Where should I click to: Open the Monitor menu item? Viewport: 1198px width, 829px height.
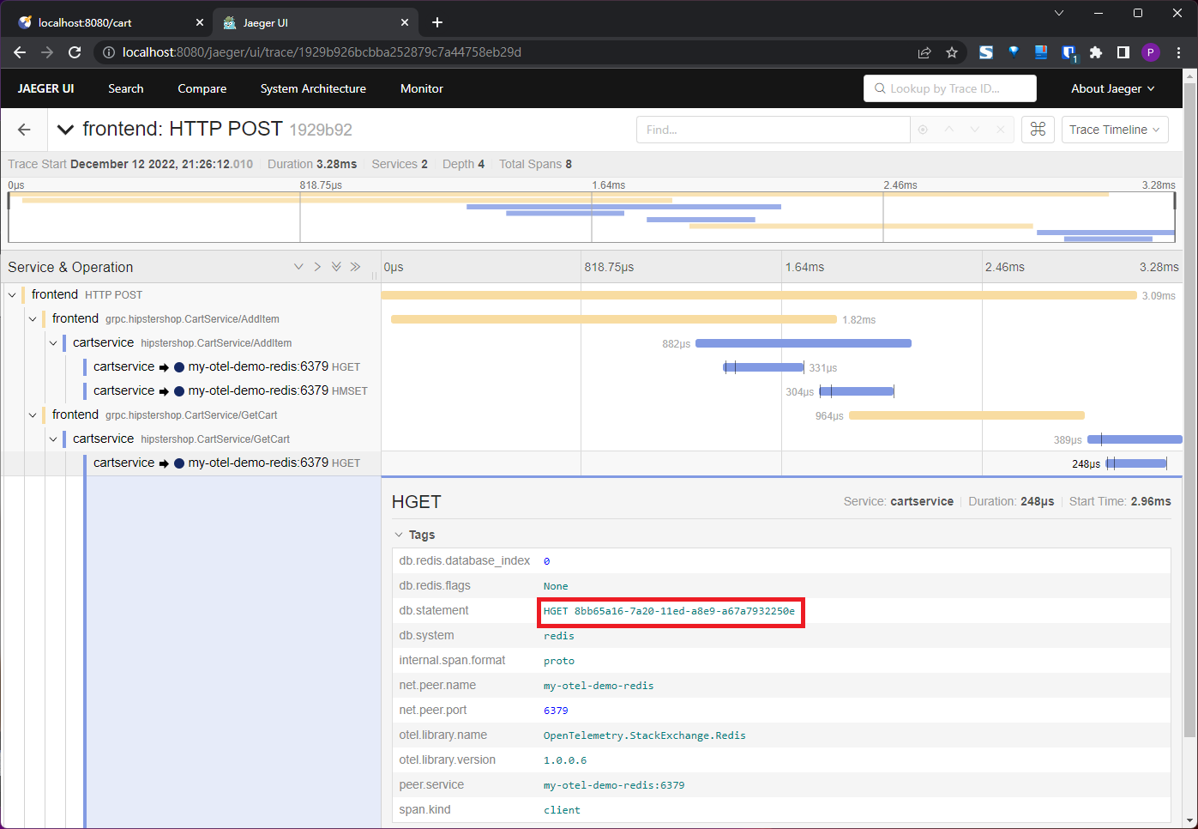click(x=422, y=88)
